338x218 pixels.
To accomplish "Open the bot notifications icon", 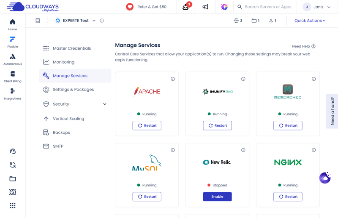I will coord(186,7).
